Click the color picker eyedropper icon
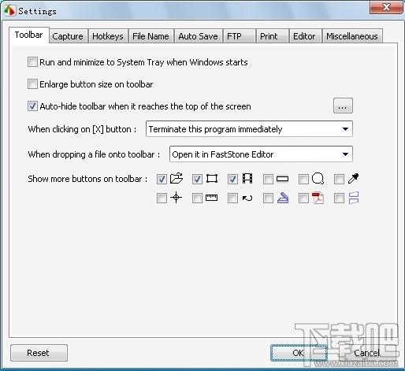Screen dimensions: 405x371 (353, 178)
